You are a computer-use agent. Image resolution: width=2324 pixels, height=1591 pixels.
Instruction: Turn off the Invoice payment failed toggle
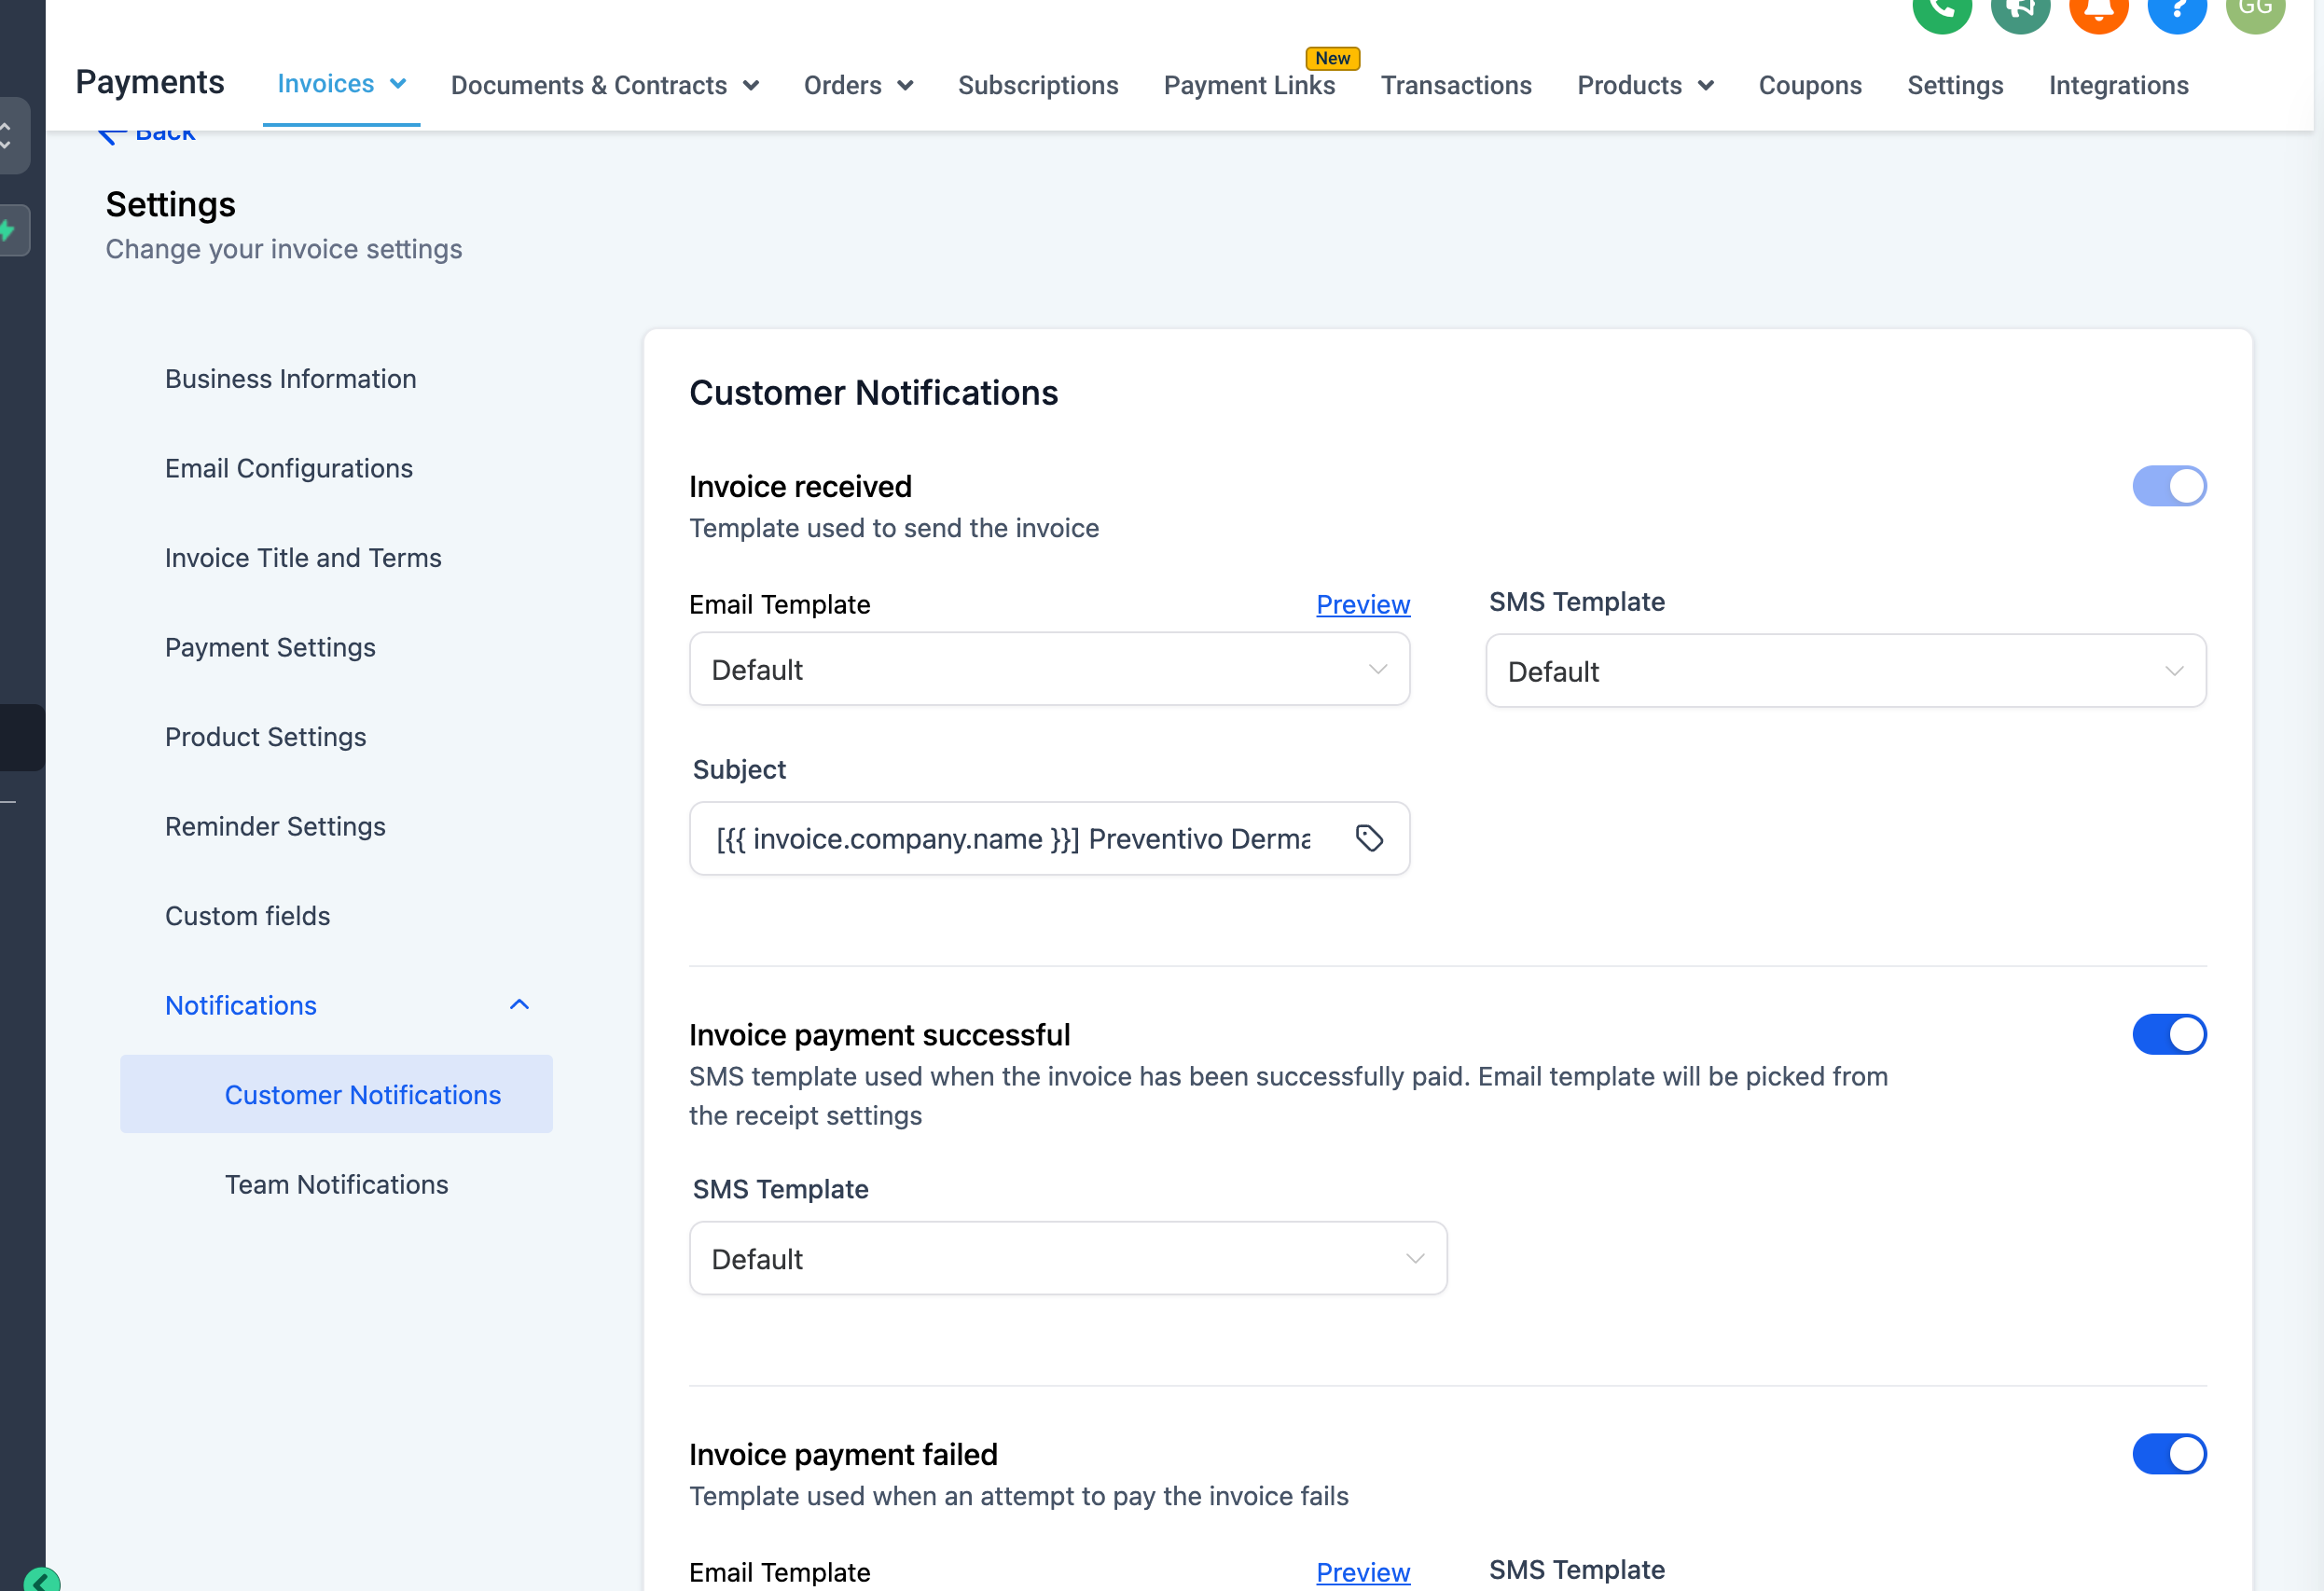(x=2169, y=1454)
